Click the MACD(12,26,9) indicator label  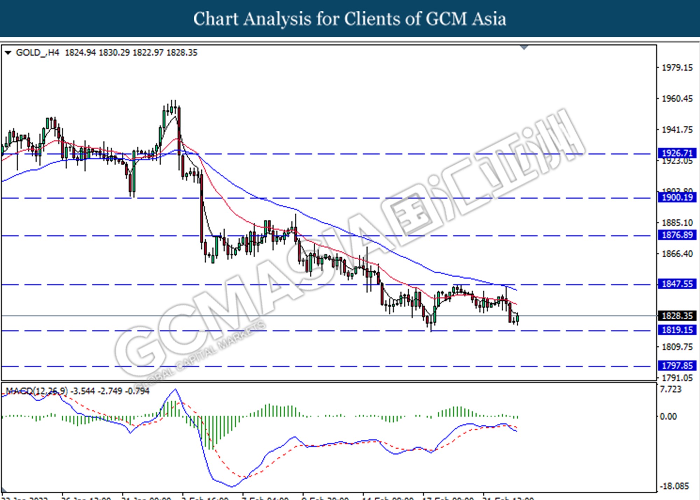[x=37, y=391]
